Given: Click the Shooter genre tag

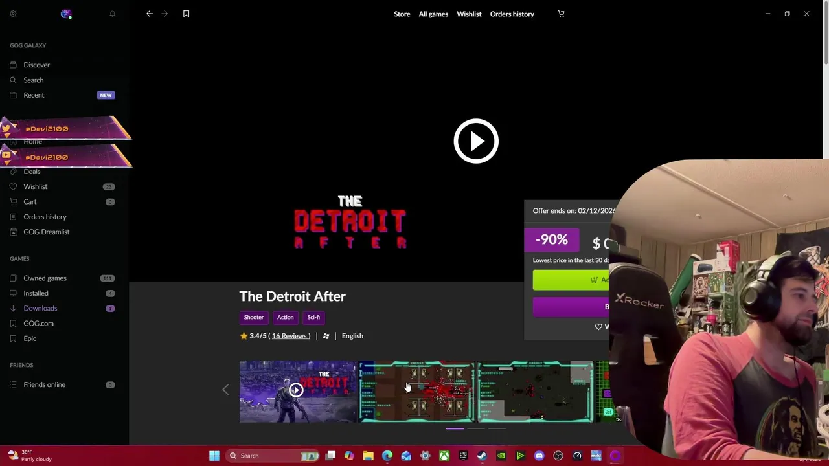Looking at the screenshot, I should [x=254, y=317].
